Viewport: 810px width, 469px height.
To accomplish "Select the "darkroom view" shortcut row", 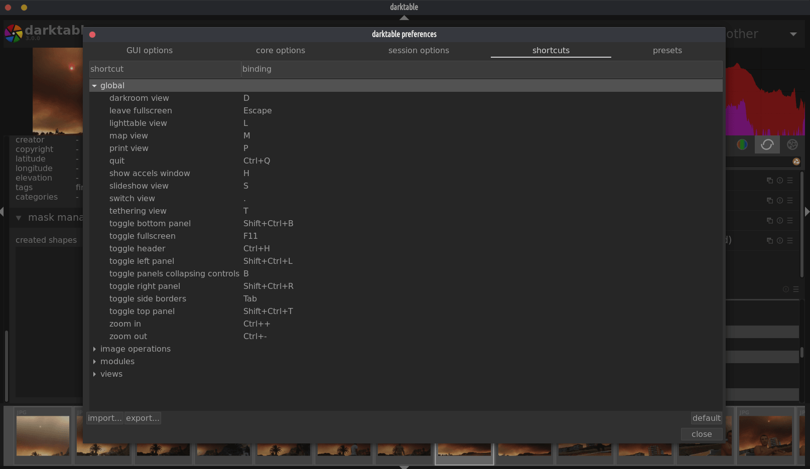I will click(x=406, y=98).
